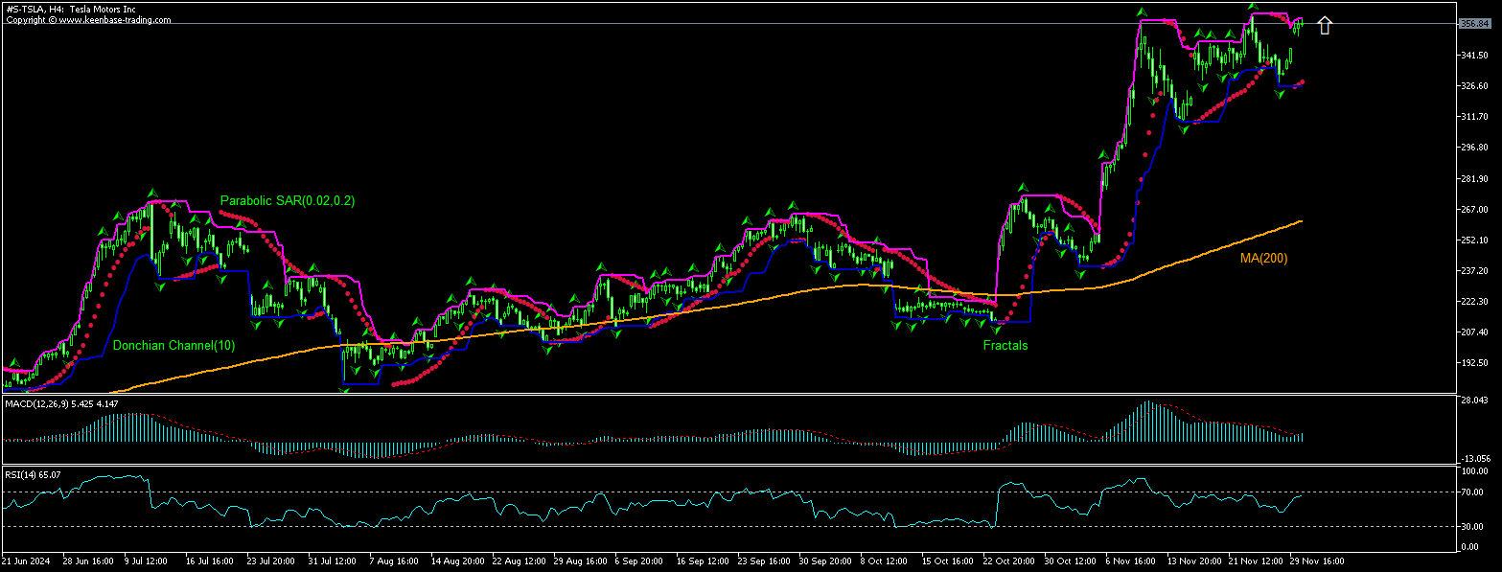
Task: Select the 29 Nov 16:00 date marker
Action: 1315,559
